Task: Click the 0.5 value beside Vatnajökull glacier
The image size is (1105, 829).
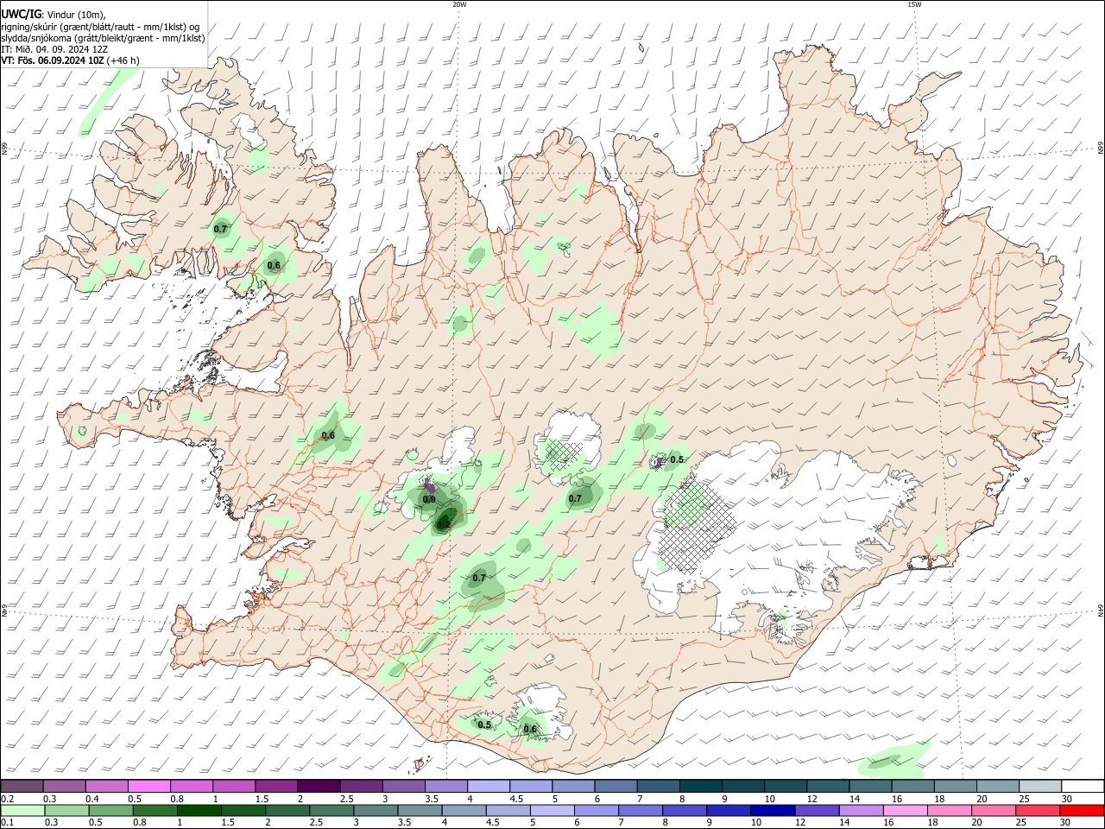Action: pyautogui.click(x=677, y=459)
